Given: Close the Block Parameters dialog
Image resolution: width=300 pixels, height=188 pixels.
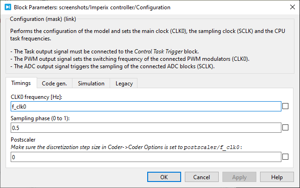Looking at the screenshot, I should [x=292, y=7].
